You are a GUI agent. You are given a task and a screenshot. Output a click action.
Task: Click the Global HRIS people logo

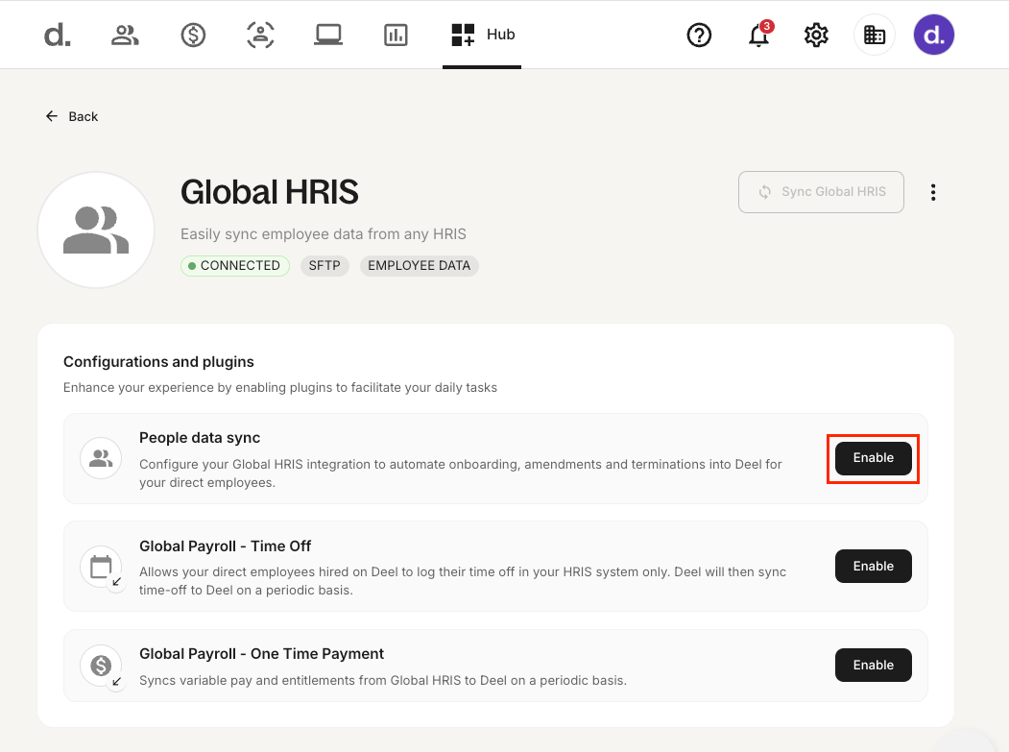[96, 230]
